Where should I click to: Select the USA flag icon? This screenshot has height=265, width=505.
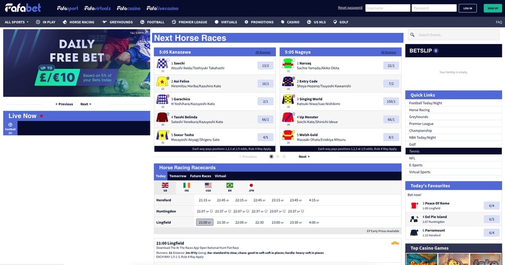tap(208, 185)
